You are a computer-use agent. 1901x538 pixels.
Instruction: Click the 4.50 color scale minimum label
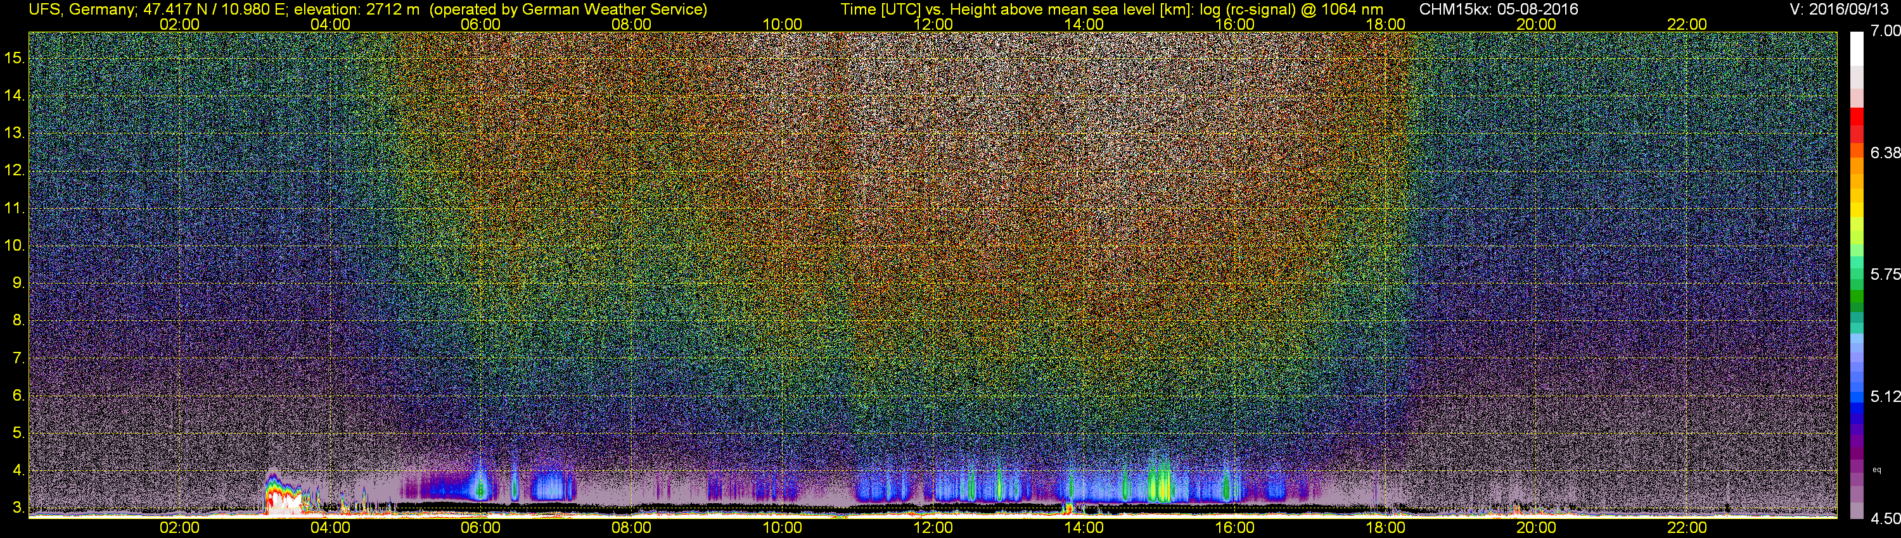pyautogui.click(x=1885, y=519)
